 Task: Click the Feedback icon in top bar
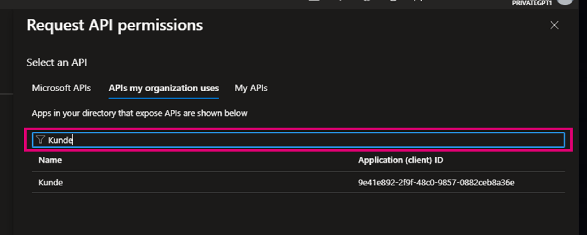tap(419, 1)
